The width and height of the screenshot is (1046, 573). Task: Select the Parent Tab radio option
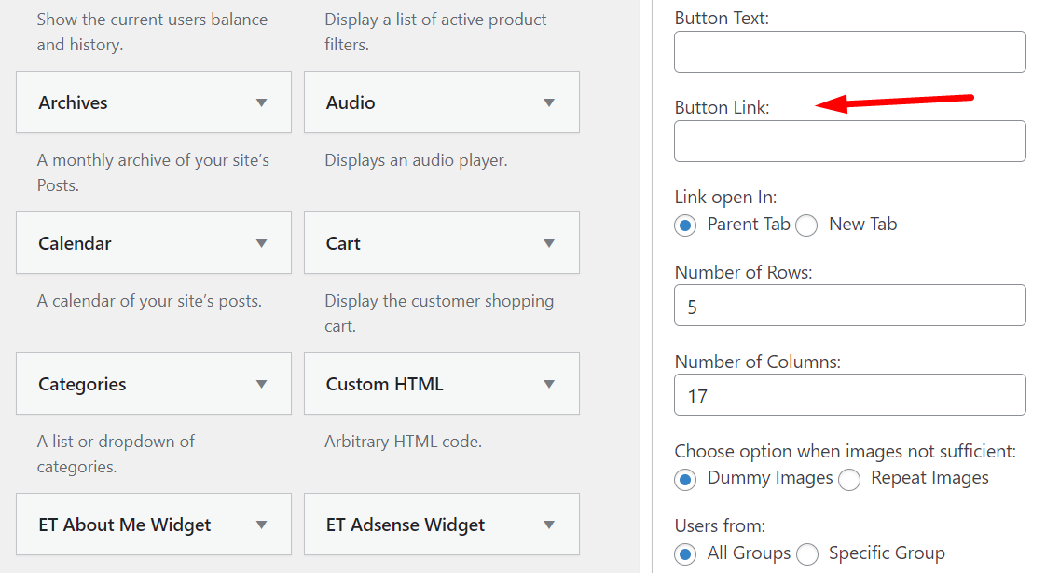(x=686, y=225)
